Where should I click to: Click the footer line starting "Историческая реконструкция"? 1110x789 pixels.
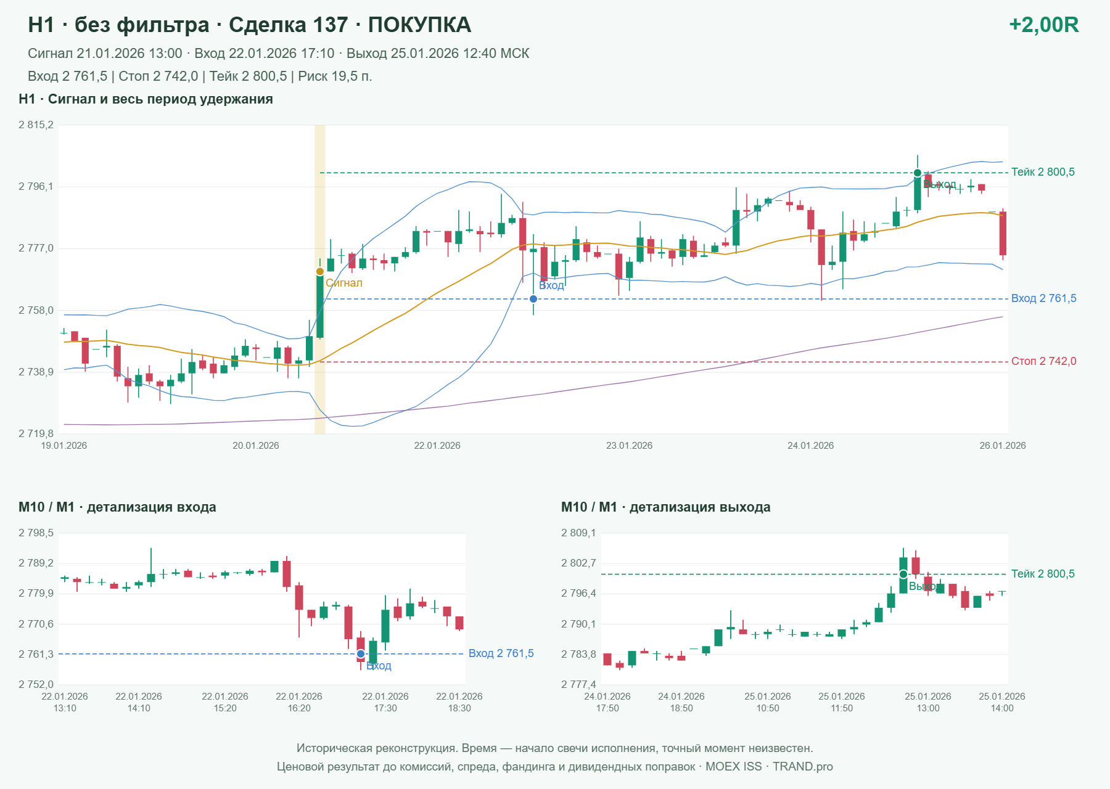pos(555,748)
